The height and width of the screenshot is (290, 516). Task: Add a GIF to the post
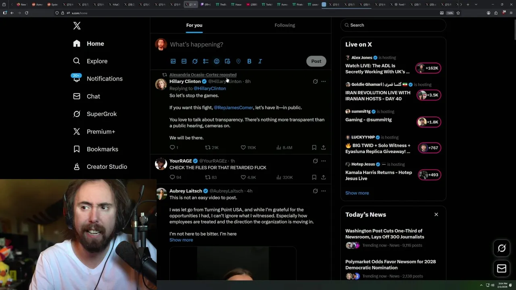184,61
